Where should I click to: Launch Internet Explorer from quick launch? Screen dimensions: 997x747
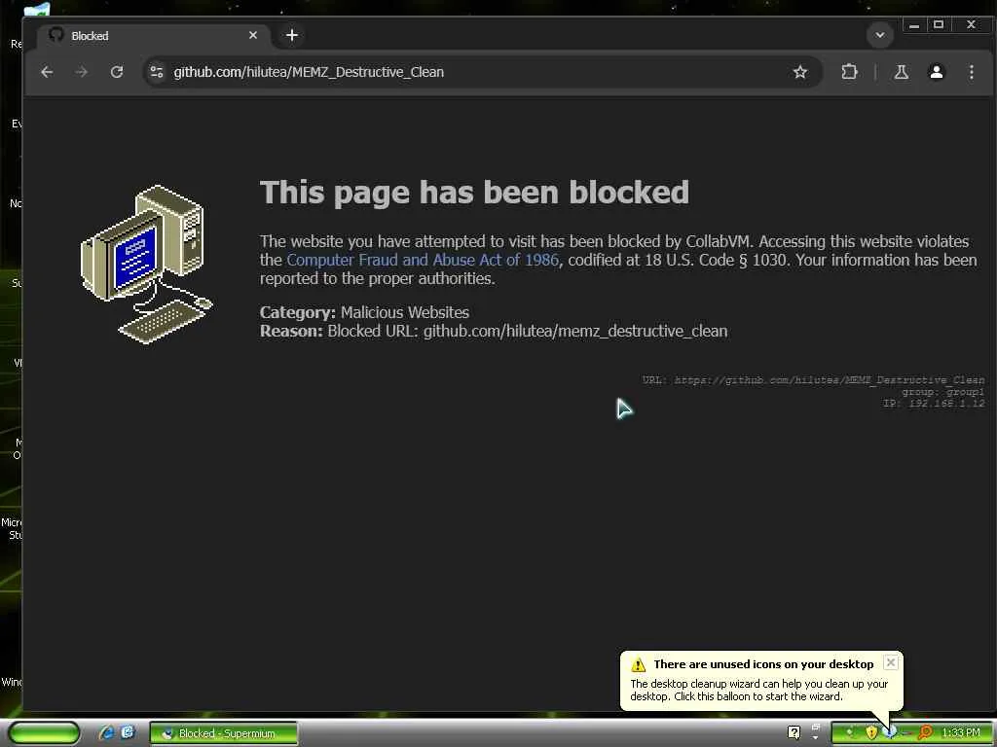point(106,733)
